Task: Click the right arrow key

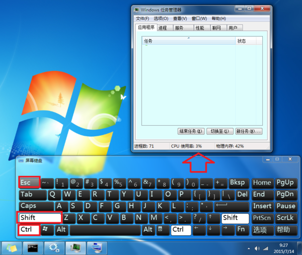Action: tap(228, 230)
